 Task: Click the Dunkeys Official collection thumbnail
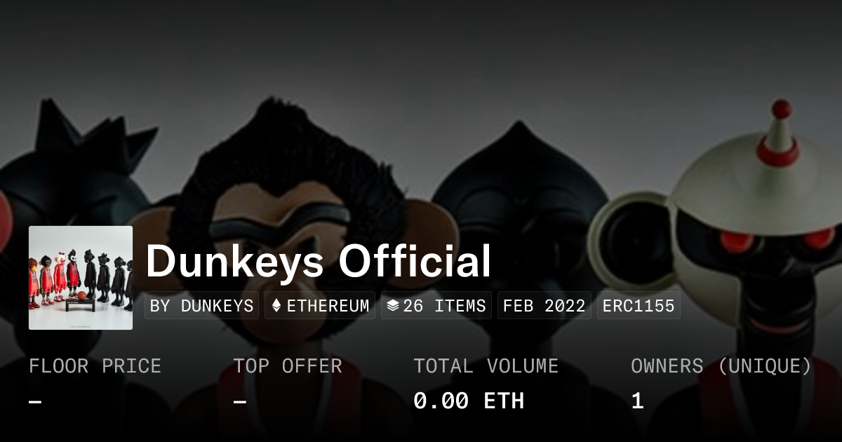tap(81, 278)
